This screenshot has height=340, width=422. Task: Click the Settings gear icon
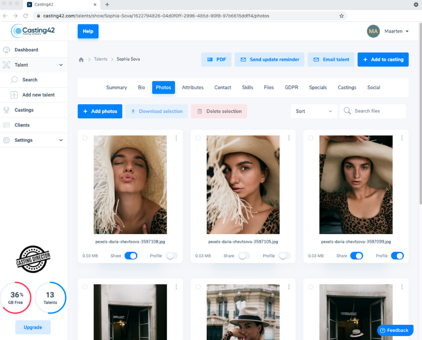coord(6,140)
